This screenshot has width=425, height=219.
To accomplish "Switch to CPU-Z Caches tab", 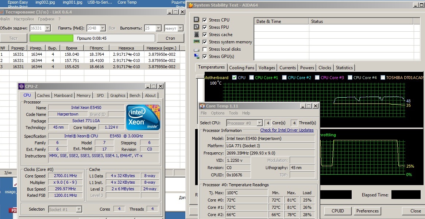I will pos(43,95).
